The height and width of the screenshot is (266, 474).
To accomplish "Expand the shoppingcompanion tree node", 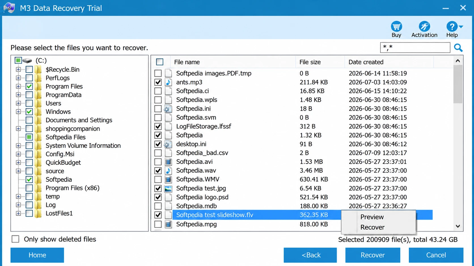I will point(18,129).
